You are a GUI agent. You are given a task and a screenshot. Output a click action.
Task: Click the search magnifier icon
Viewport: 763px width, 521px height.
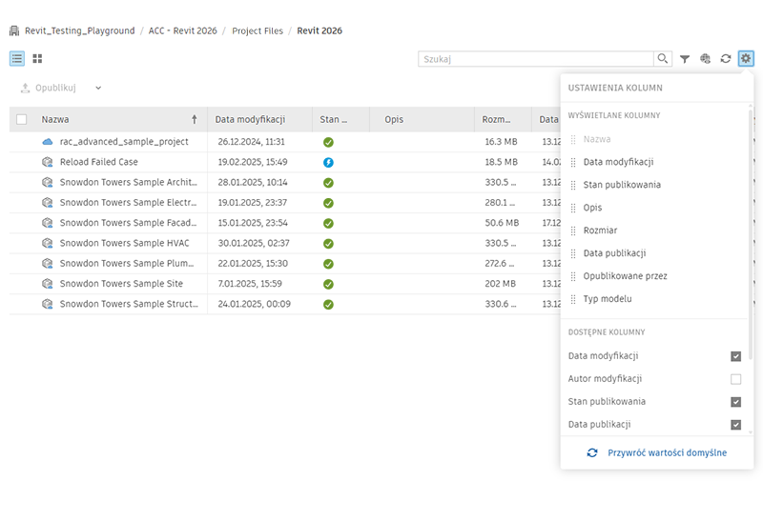click(662, 59)
